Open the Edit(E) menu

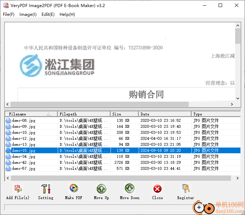click(48, 14)
